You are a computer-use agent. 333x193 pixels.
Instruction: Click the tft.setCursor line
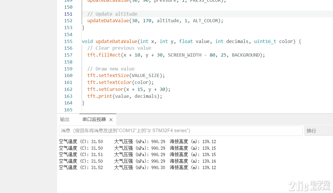point(129,89)
